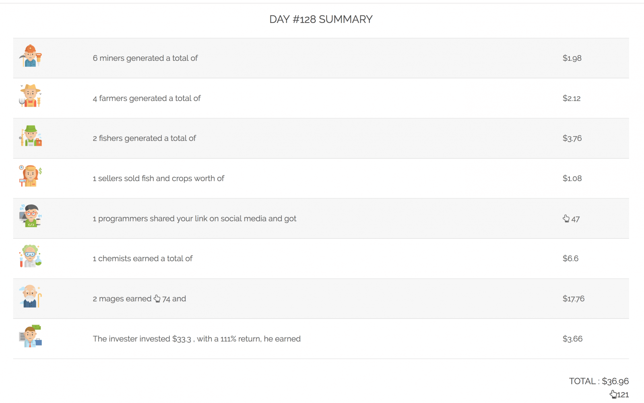
Task: Select the programmer character icon
Action: (31, 216)
